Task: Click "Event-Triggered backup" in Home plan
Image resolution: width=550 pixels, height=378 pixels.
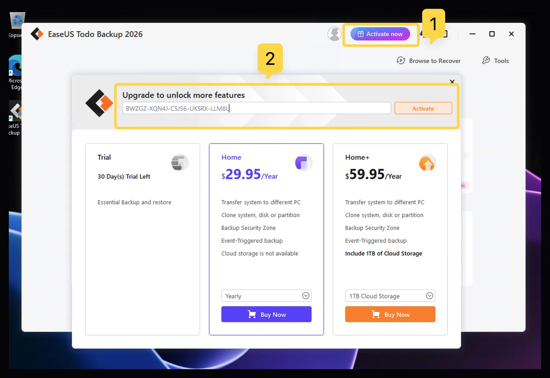Action: pyautogui.click(x=252, y=241)
